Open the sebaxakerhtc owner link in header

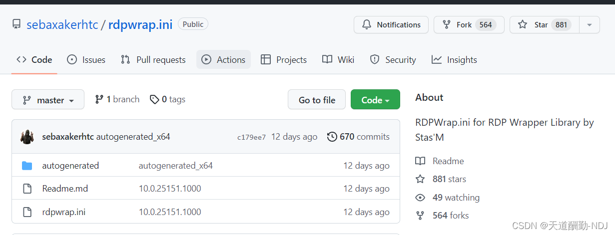[x=62, y=24]
